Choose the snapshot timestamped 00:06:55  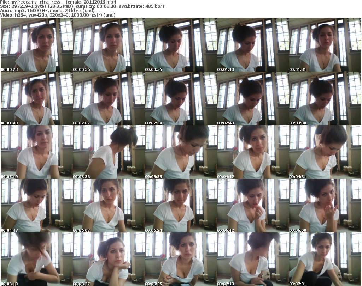[x=181, y=259]
